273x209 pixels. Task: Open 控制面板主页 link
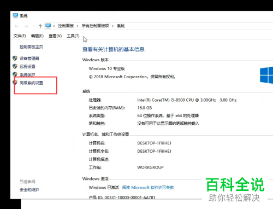(31, 47)
